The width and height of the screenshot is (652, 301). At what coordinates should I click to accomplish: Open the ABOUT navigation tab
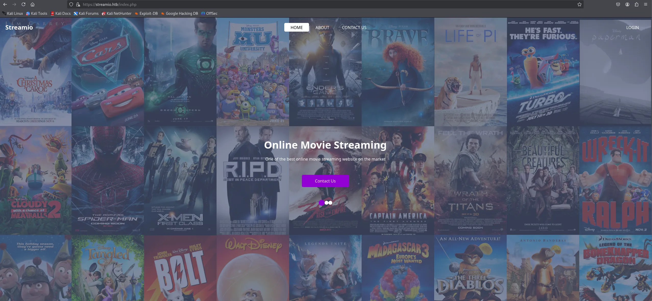[322, 27]
